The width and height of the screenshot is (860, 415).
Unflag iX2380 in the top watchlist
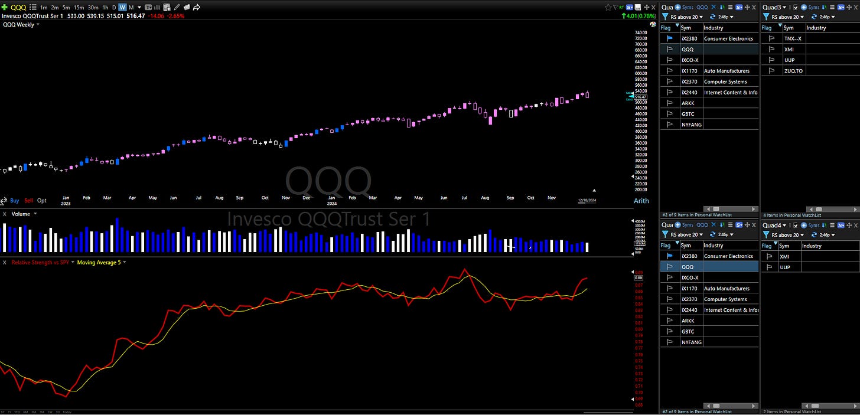(x=670, y=38)
